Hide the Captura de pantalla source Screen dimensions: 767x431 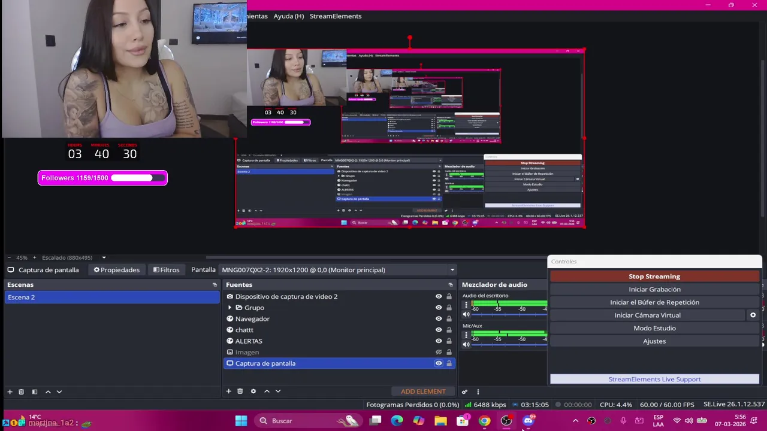439,363
